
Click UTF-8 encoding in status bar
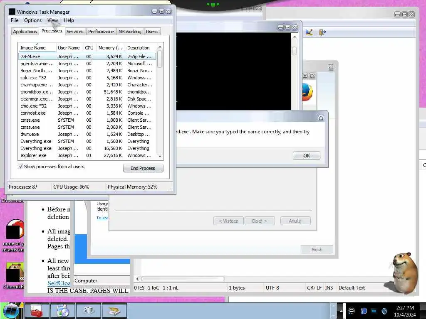272,288
